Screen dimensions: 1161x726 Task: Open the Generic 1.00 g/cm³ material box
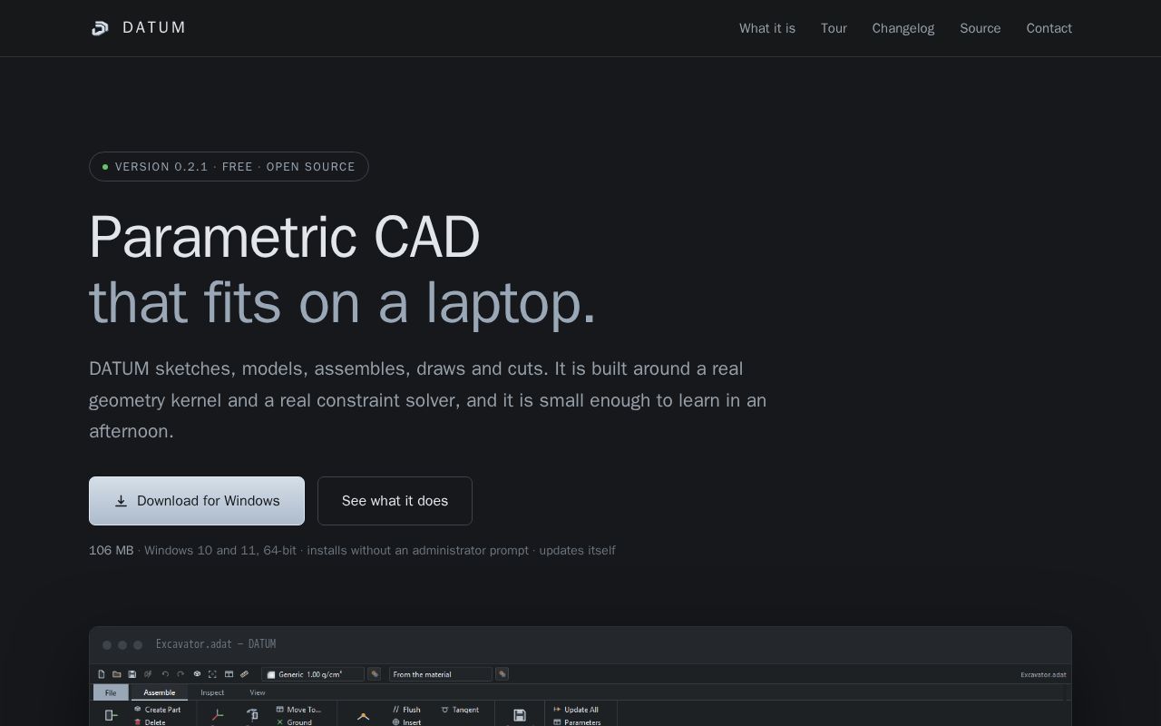point(313,674)
